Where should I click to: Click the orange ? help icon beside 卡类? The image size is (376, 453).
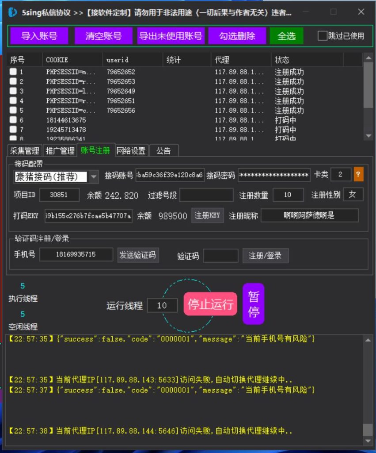357,175
